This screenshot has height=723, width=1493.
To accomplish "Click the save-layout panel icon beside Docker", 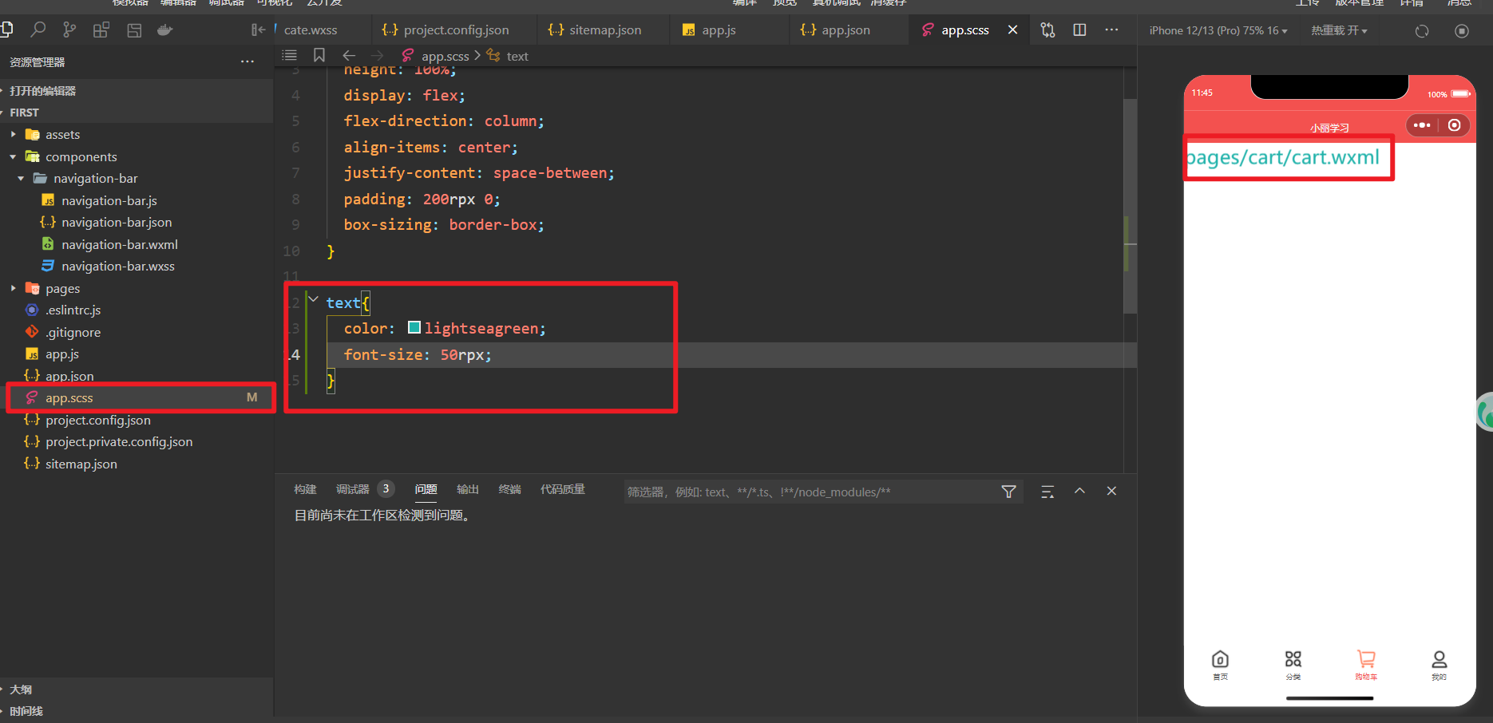I will (x=134, y=30).
